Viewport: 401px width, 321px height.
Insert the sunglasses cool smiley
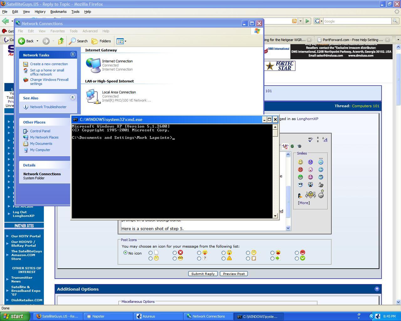(300, 185)
